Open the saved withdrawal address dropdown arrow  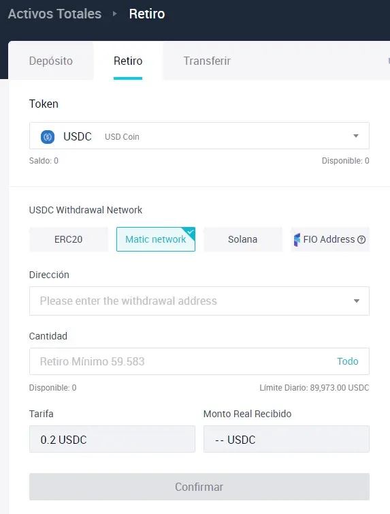tap(357, 301)
